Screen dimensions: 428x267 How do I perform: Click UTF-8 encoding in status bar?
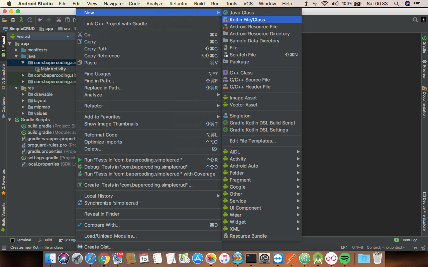[x=357, y=247]
